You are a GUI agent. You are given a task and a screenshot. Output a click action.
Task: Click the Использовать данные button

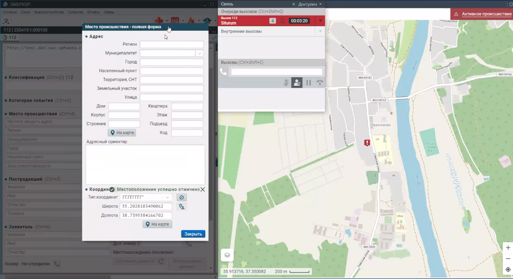pos(187,264)
